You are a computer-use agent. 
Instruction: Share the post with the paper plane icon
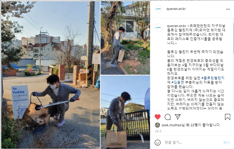[177, 117]
